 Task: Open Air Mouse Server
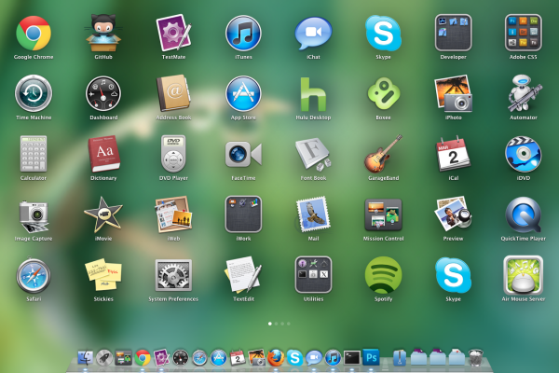click(x=523, y=275)
